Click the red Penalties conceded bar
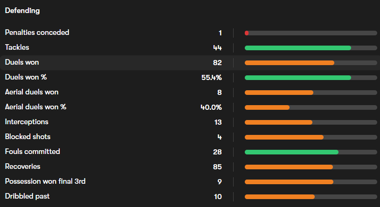The height and width of the screenshot is (207, 380). [x=247, y=33]
